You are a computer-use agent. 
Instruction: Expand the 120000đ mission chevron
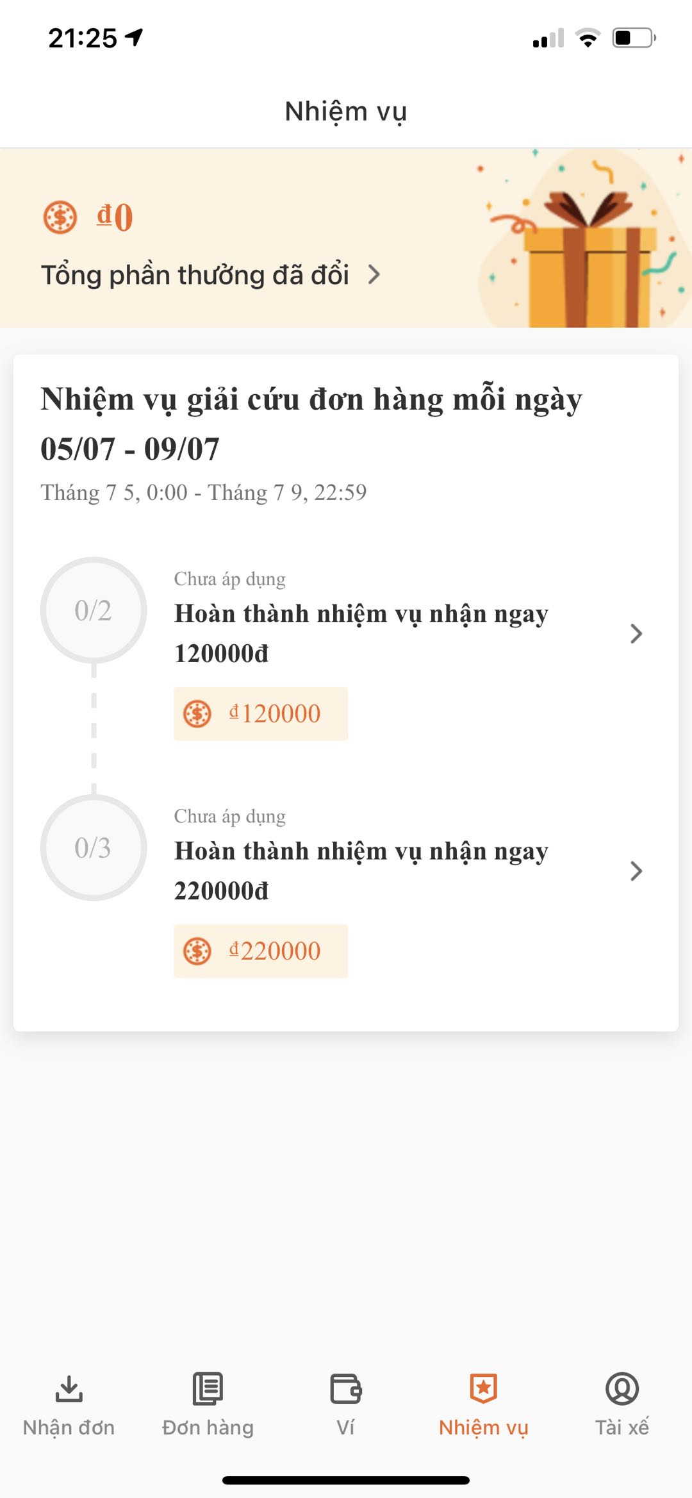pos(636,633)
